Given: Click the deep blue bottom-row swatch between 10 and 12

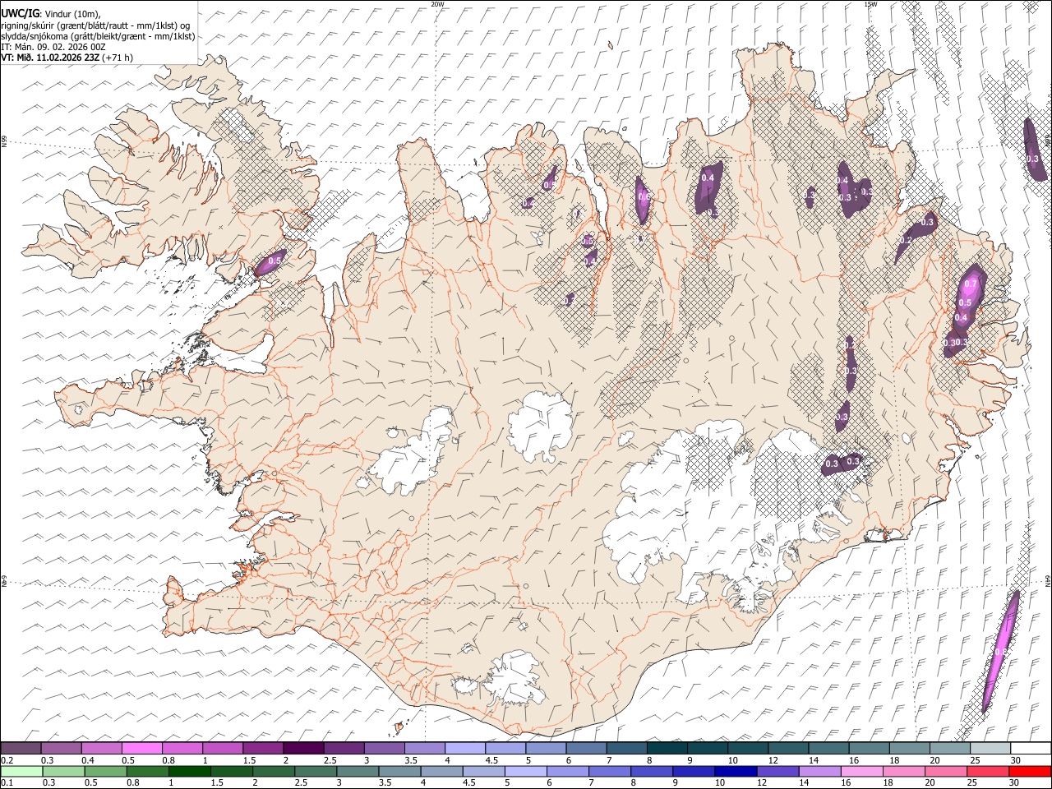Looking at the screenshot, I should click(x=736, y=771).
